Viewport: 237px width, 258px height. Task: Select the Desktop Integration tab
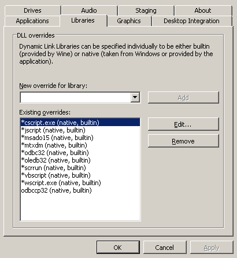click(191, 21)
